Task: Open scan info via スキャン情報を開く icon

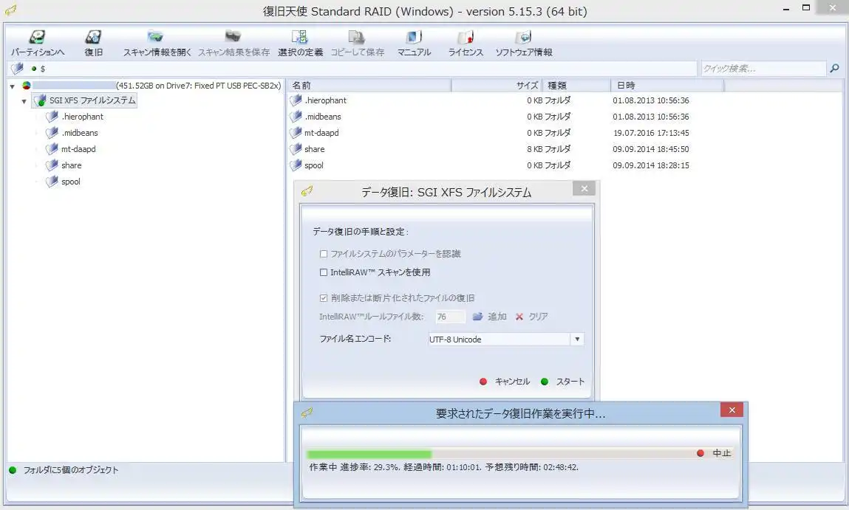Action: click(156, 38)
